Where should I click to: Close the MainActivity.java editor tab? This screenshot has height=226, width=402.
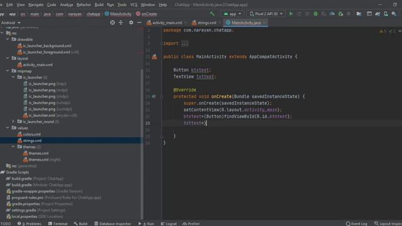tap(264, 23)
